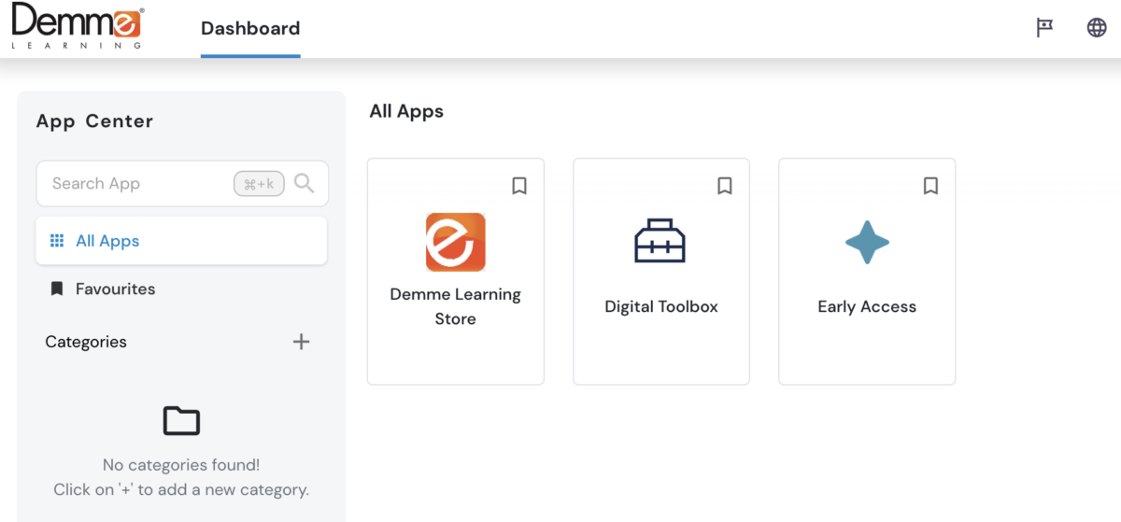Select All Apps in the sidebar
Viewport: 1121px width, 522px height.
click(x=107, y=241)
